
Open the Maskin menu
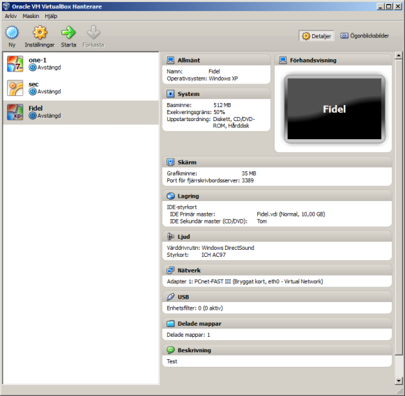tap(31, 16)
